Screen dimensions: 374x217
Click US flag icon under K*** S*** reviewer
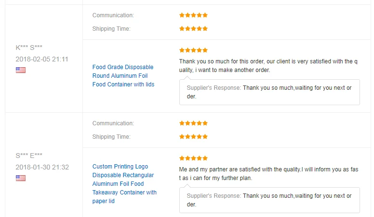(x=20, y=70)
